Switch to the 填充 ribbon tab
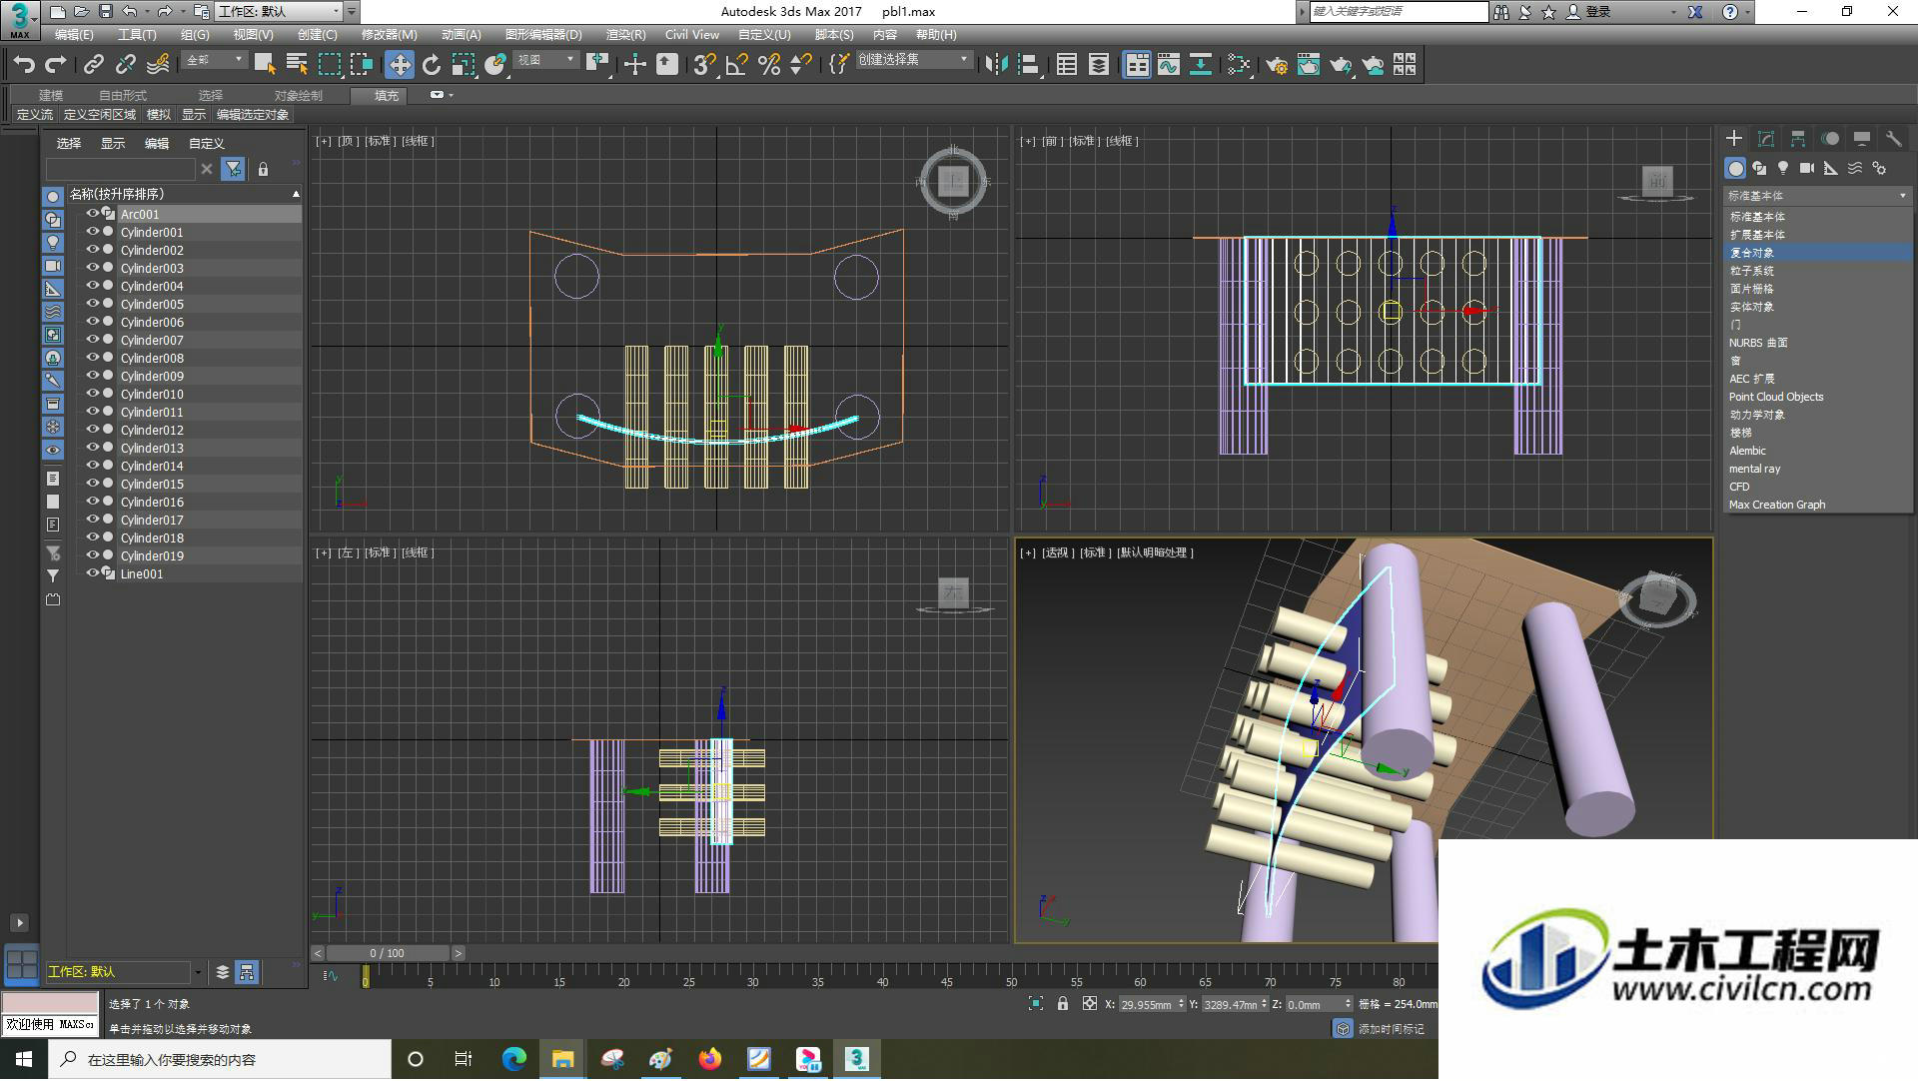Image resolution: width=1918 pixels, height=1081 pixels. point(387,95)
